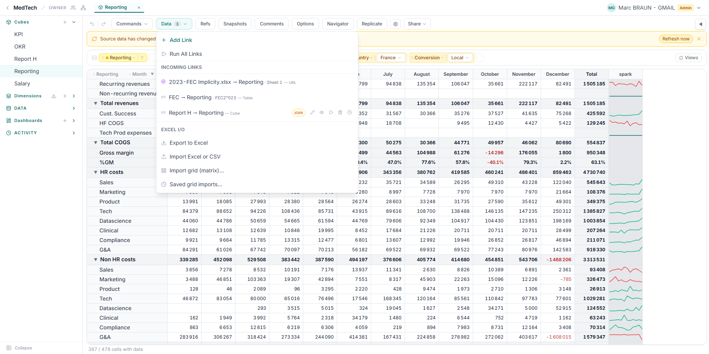Collapse the Total revenues row group
Screen dimensions: 709x354
coord(96,103)
